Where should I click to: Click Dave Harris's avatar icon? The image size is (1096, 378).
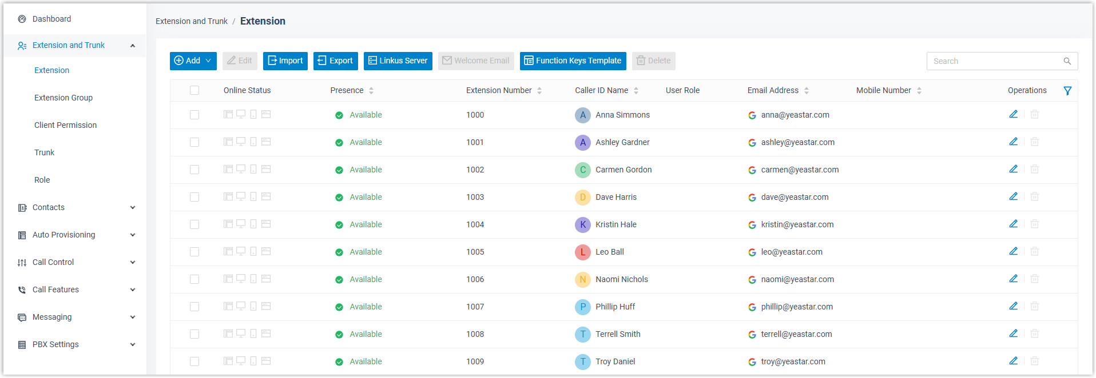point(582,197)
